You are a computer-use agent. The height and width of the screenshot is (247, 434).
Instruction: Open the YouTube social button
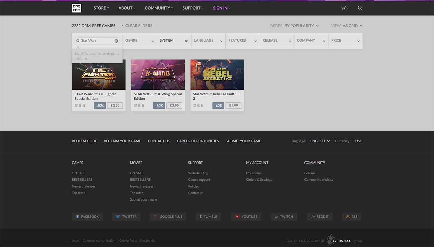click(x=246, y=217)
